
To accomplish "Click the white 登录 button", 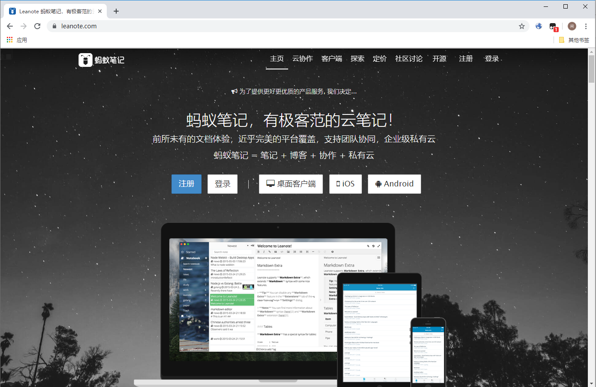I will pyautogui.click(x=223, y=184).
